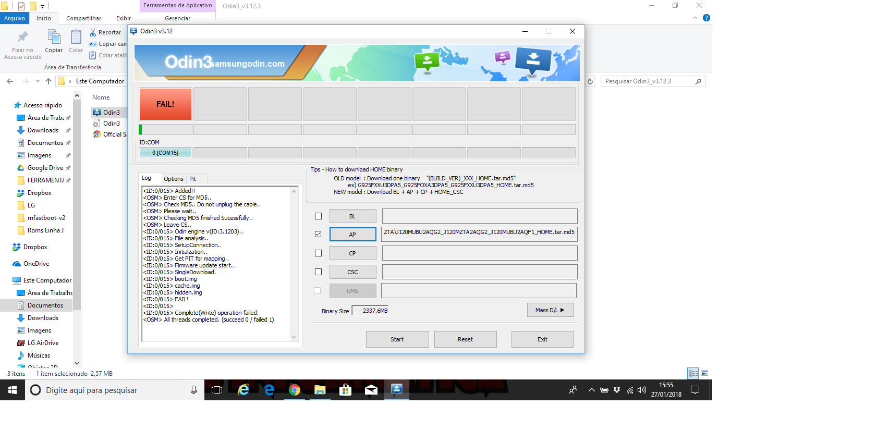Screen dimensions: 877x442
Task: Click the Explorer up-folder arrow
Action: [48, 81]
